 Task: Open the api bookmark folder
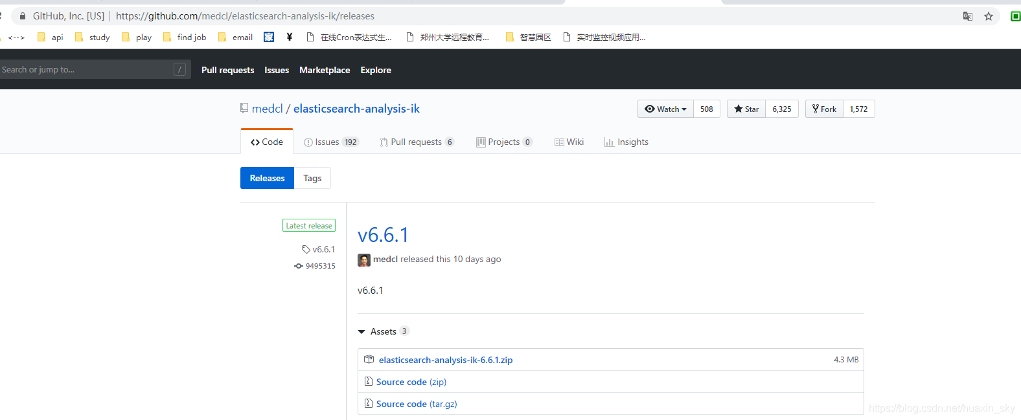tap(51, 38)
